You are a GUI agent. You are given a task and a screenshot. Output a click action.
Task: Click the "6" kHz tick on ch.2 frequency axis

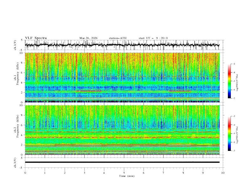(22, 125)
